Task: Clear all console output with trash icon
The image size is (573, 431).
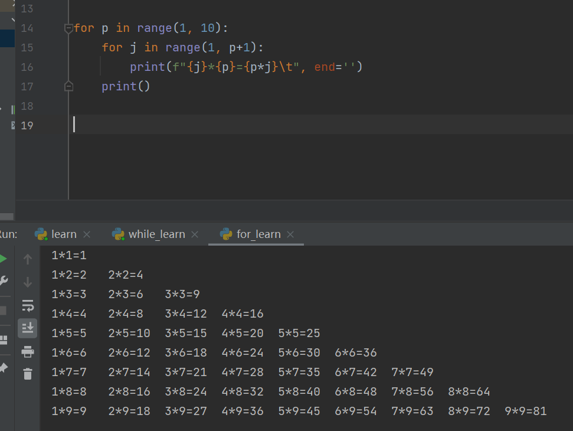Action: click(27, 374)
